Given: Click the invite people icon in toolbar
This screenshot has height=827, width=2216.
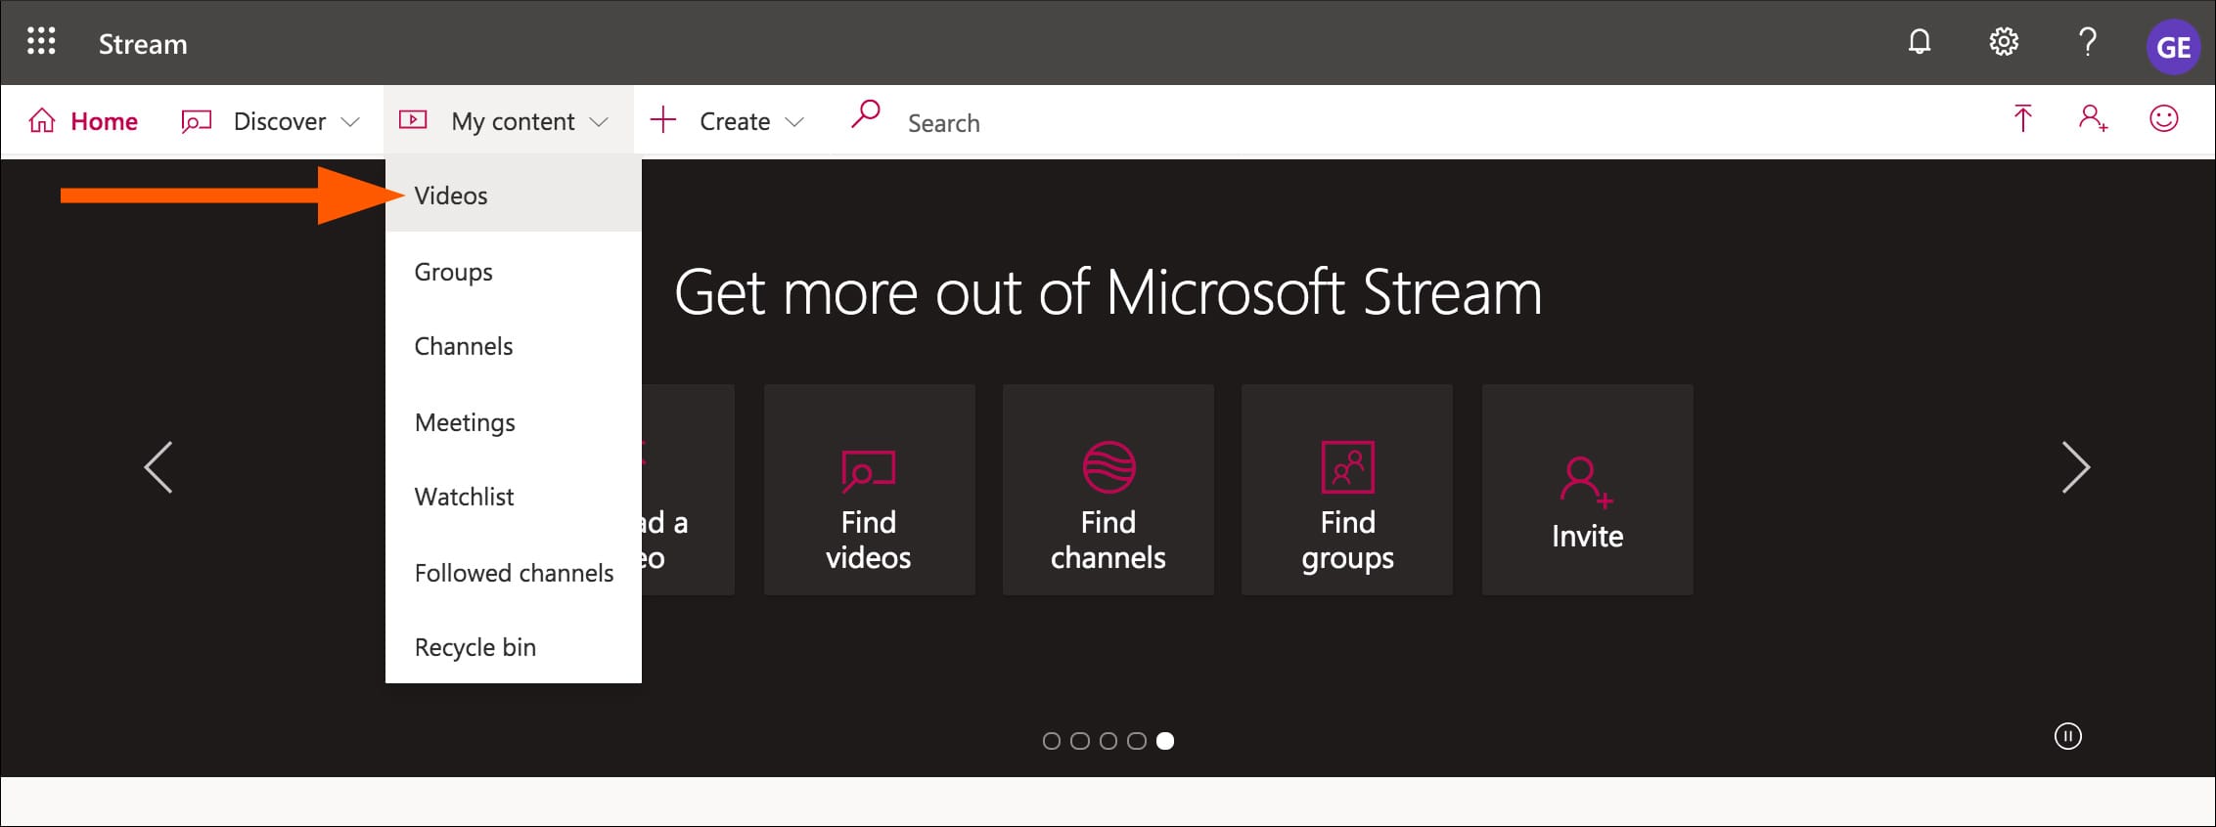Looking at the screenshot, I should (2093, 119).
